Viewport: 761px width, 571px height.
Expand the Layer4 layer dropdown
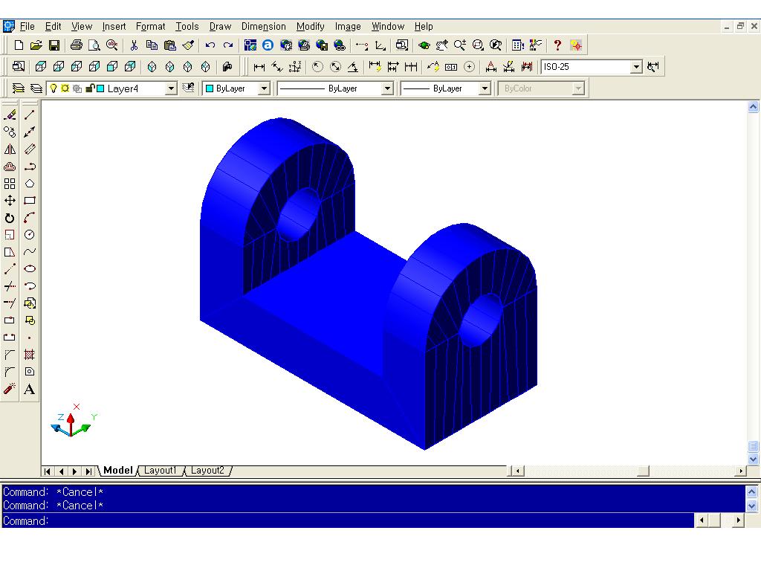[x=171, y=88]
